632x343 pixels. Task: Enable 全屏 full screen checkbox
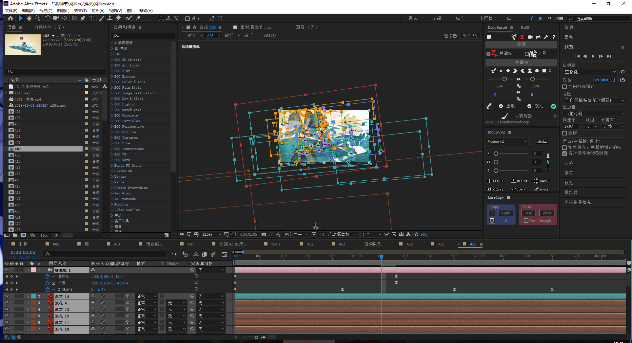point(564,133)
